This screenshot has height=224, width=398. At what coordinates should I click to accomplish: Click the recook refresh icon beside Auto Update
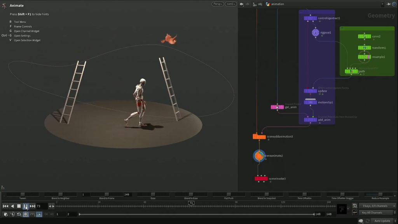coord(368,220)
